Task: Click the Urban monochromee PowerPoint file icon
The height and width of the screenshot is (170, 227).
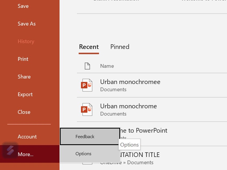Action: tap(87, 85)
